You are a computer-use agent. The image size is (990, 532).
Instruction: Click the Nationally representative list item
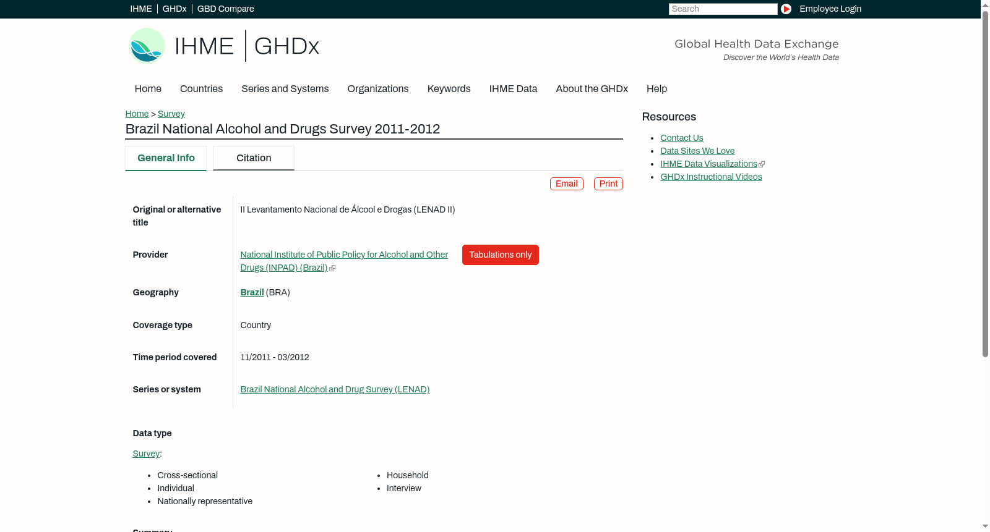pyautogui.click(x=205, y=501)
